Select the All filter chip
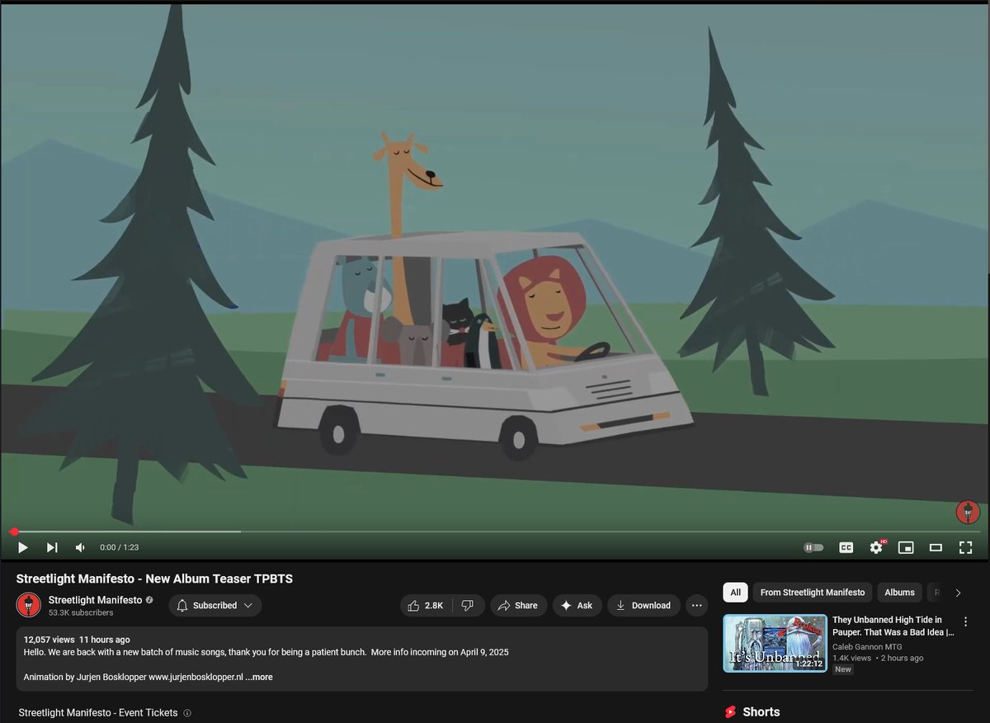Screen dimensions: 990x723 click(735, 592)
